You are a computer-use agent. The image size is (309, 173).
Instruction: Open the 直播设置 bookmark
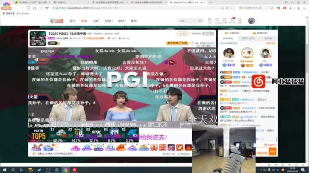9,14
